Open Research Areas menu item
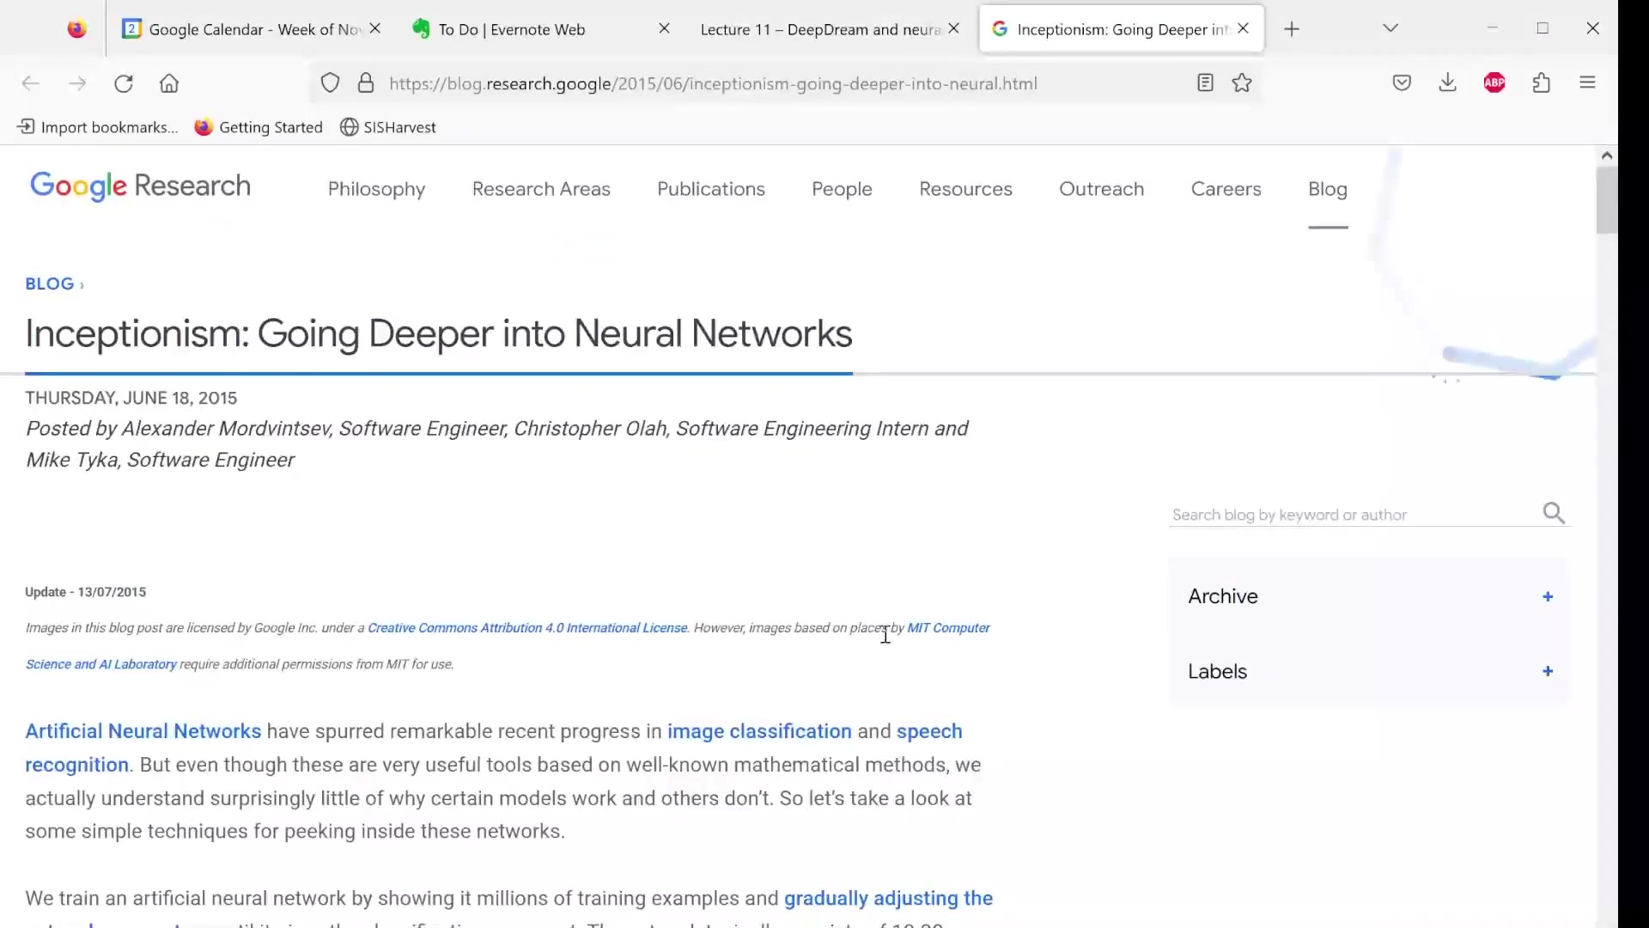 click(x=541, y=189)
